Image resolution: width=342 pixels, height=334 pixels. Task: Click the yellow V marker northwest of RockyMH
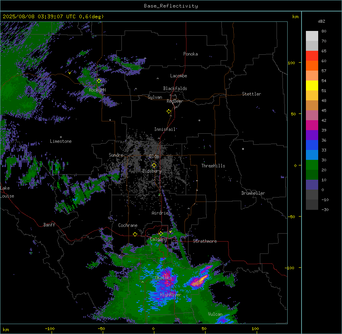point(69,73)
